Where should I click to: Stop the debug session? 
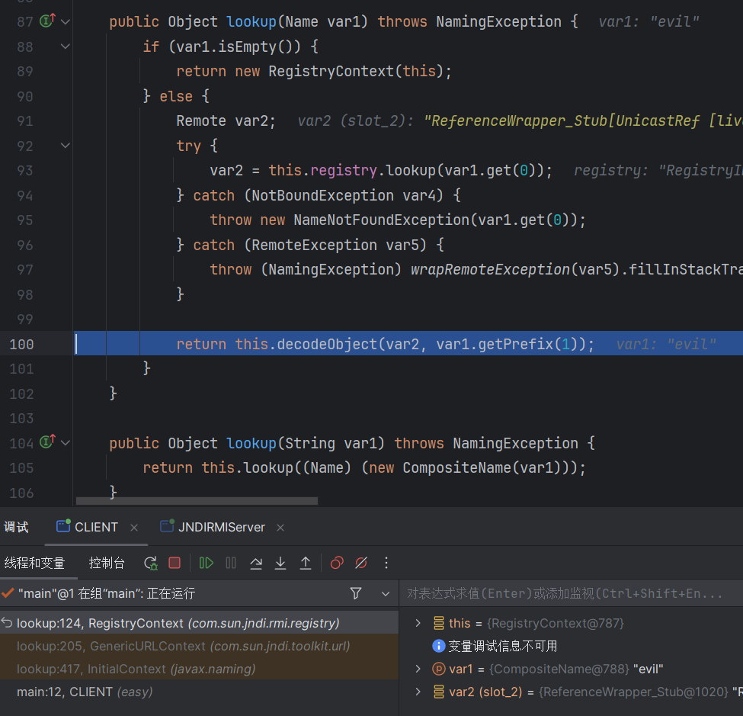click(175, 563)
